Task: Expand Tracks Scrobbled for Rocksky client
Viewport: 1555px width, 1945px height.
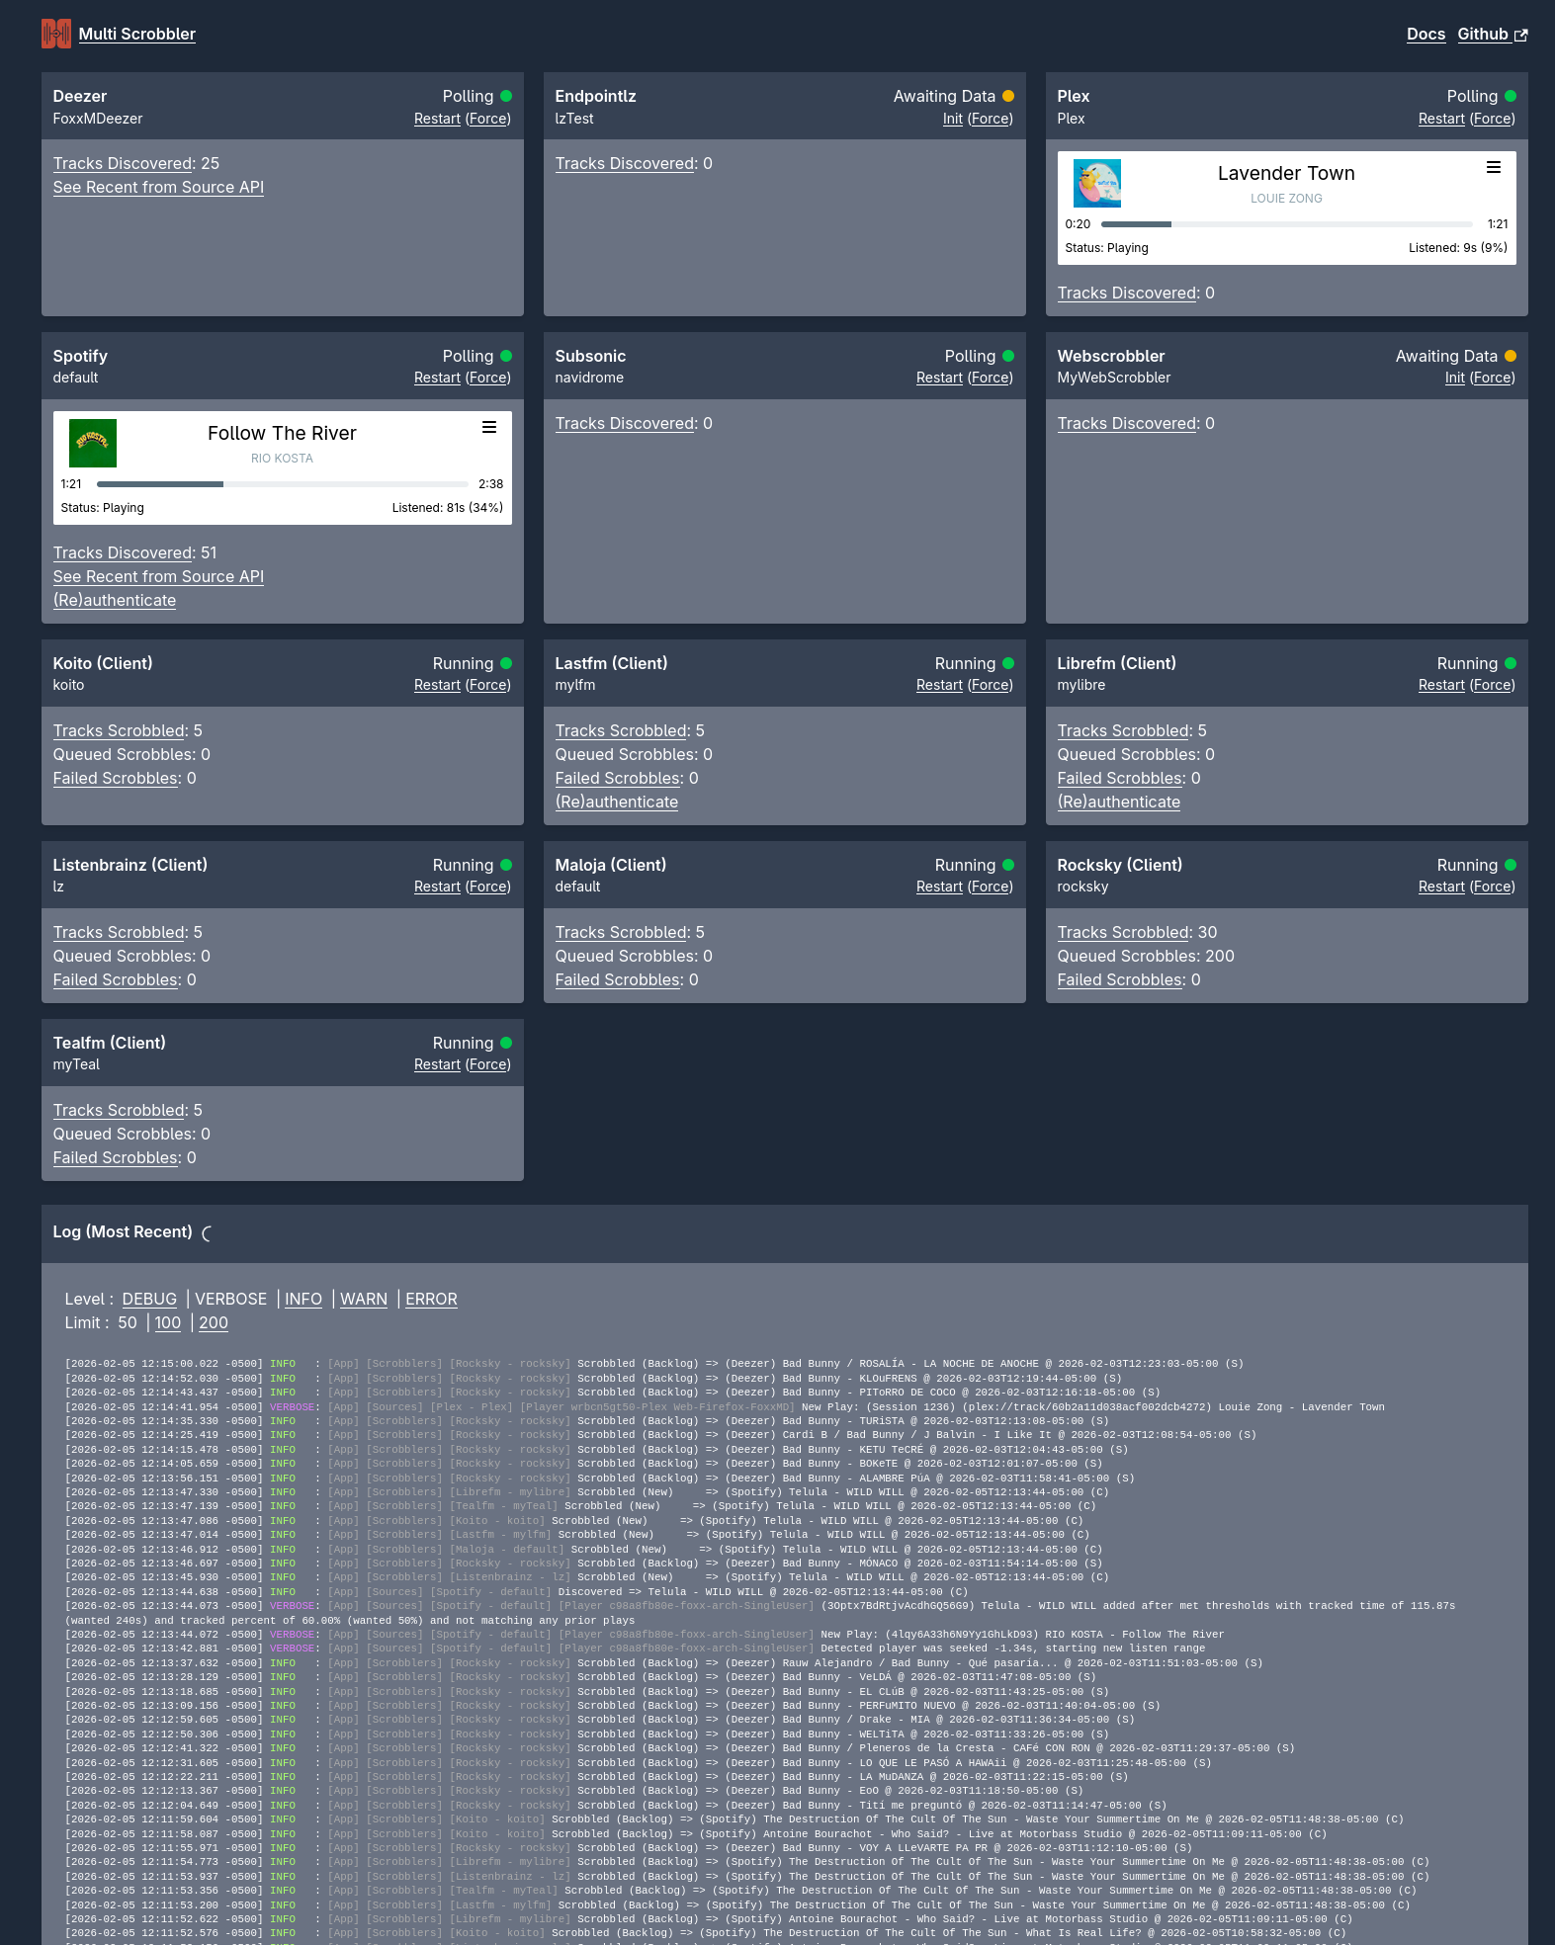Action: (x=1123, y=933)
